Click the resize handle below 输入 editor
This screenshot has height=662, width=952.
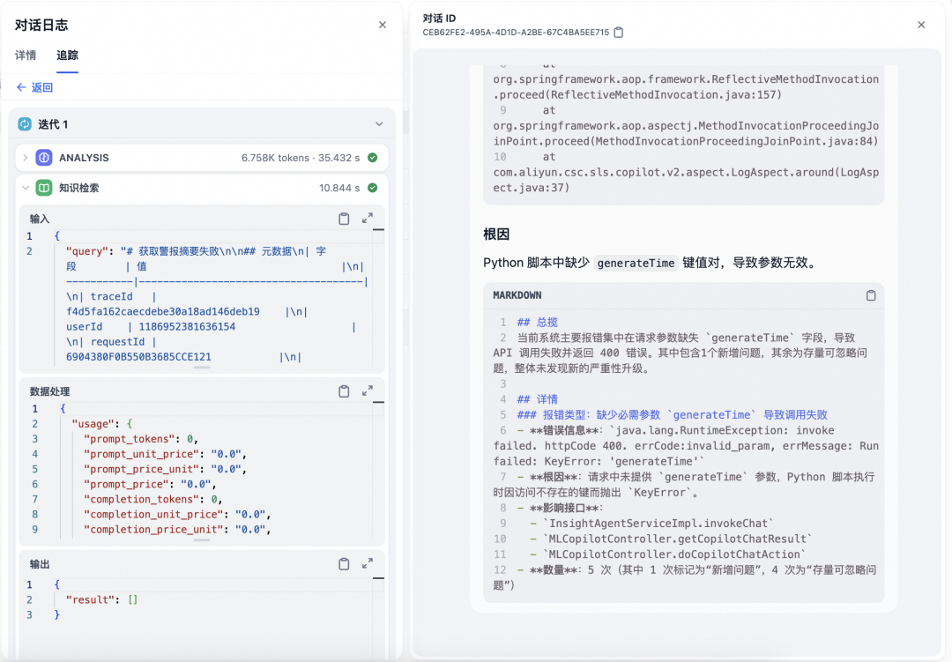pyautogui.click(x=202, y=368)
